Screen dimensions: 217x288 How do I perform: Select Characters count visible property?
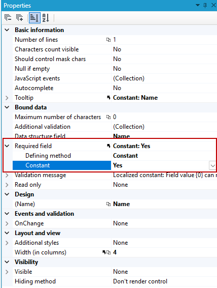point(47,49)
